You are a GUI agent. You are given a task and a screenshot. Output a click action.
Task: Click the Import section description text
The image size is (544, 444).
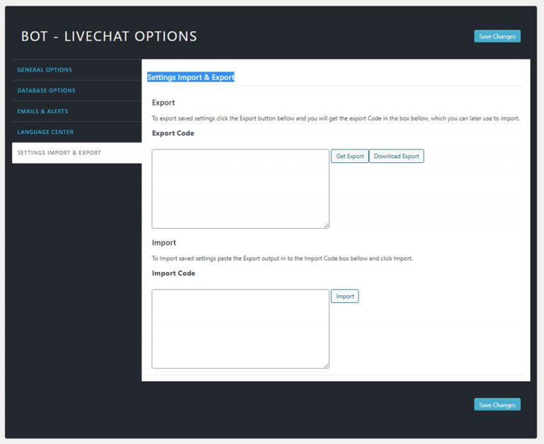tap(282, 258)
